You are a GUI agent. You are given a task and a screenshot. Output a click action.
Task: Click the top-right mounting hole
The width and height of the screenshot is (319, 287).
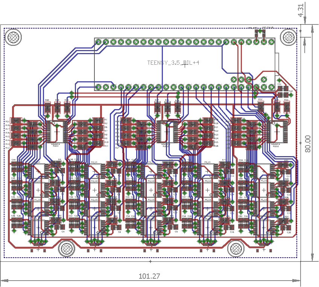coord(289,37)
